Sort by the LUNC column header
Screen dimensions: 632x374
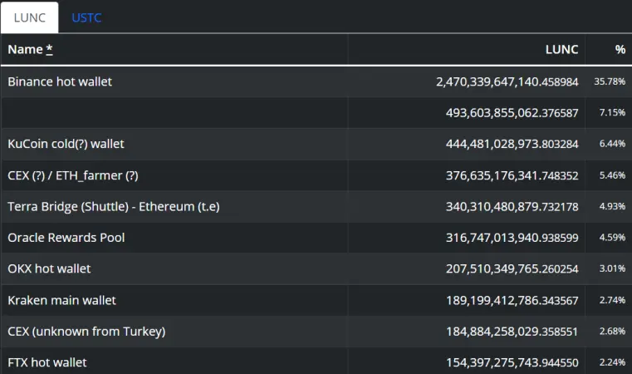coord(561,49)
